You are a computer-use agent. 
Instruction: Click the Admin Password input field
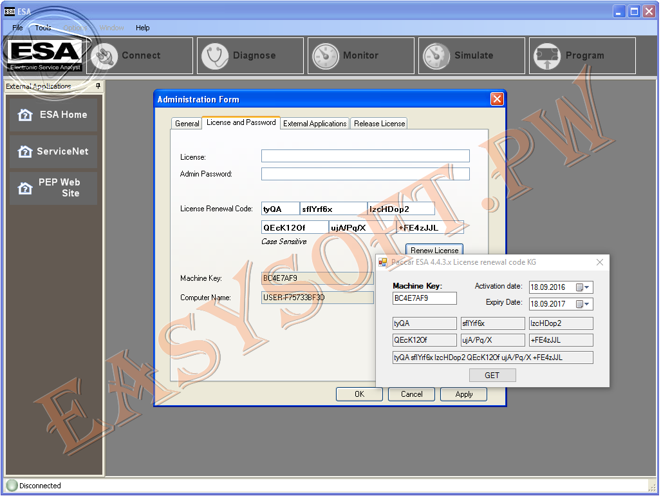[x=366, y=174]
